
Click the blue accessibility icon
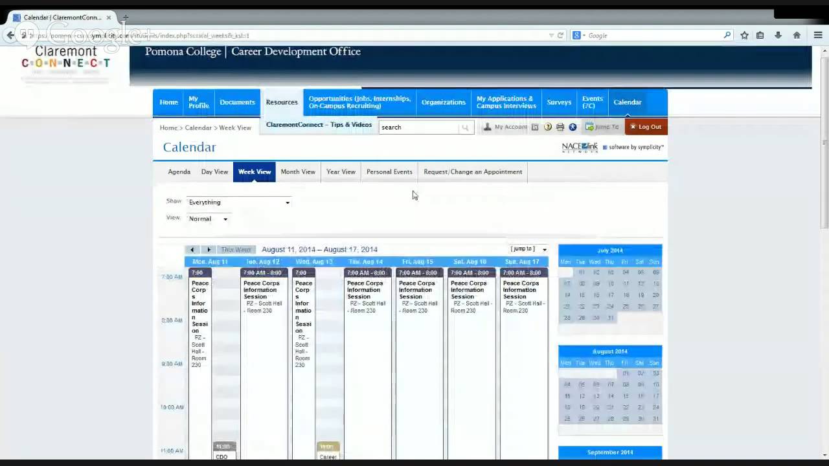pyautogui.click(x=573, y=127)
